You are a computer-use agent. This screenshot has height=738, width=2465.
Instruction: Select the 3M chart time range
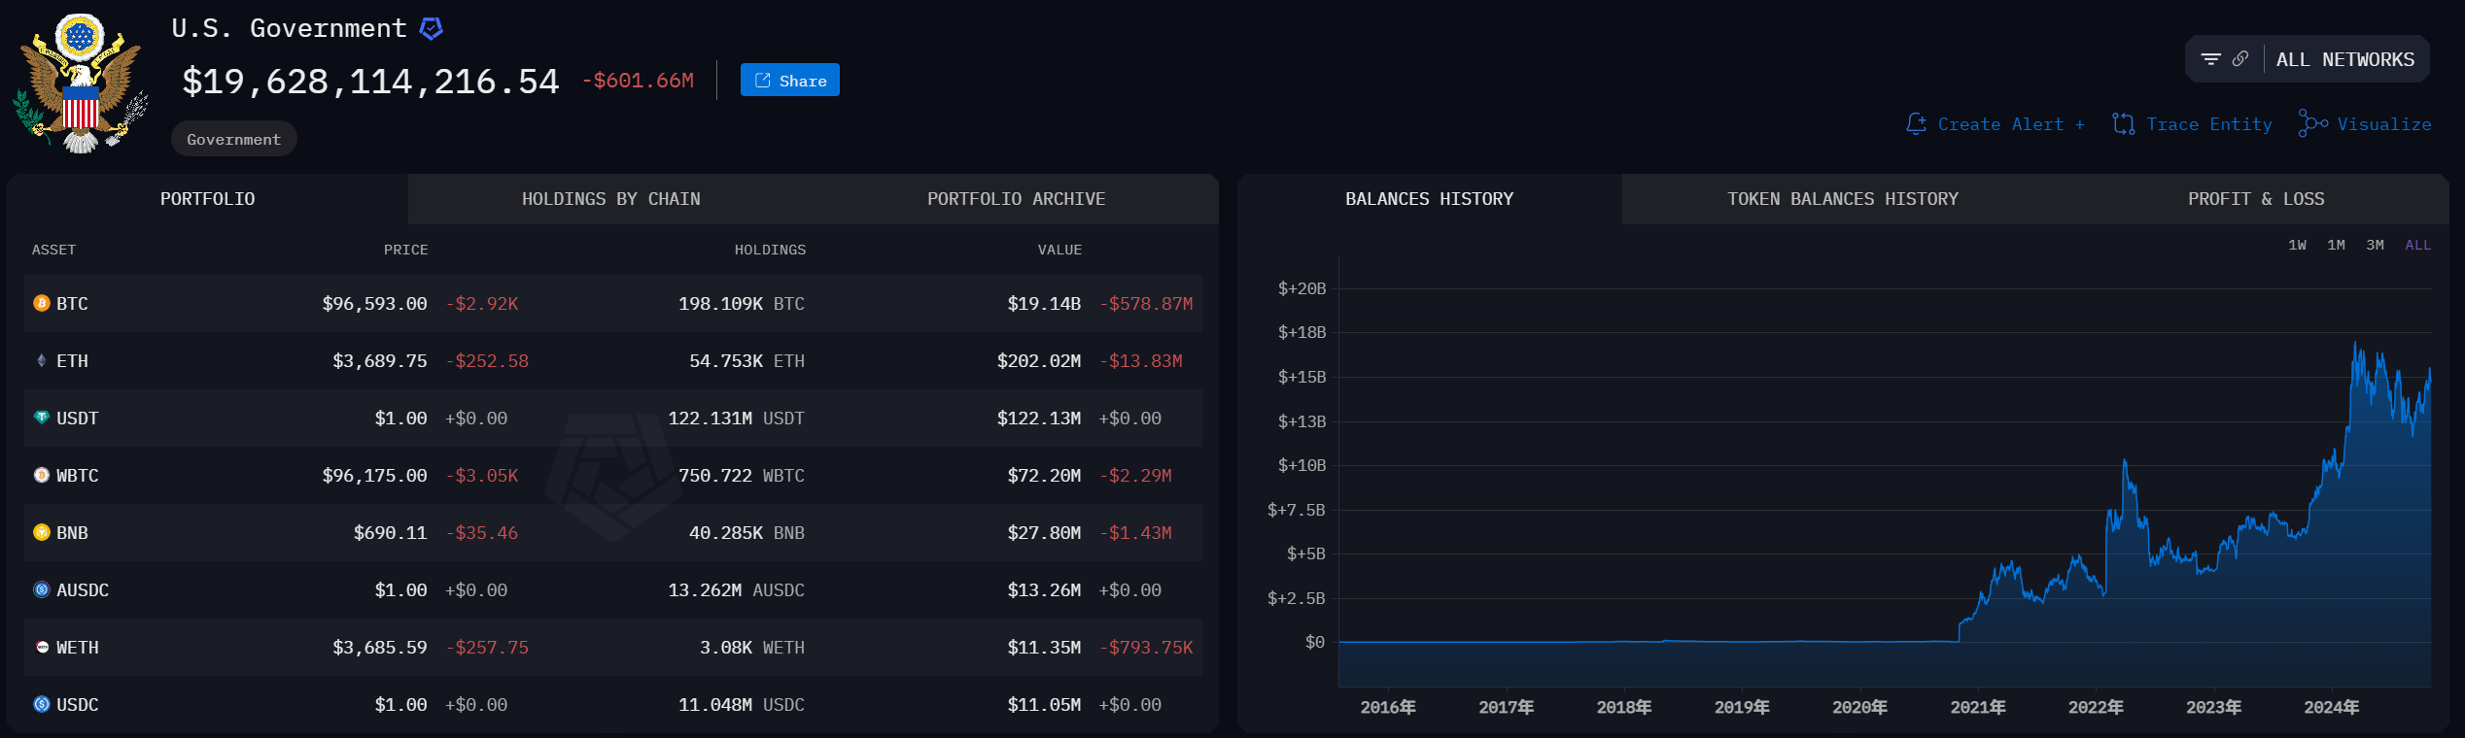pyautogui.click(x=2375, y=246)
